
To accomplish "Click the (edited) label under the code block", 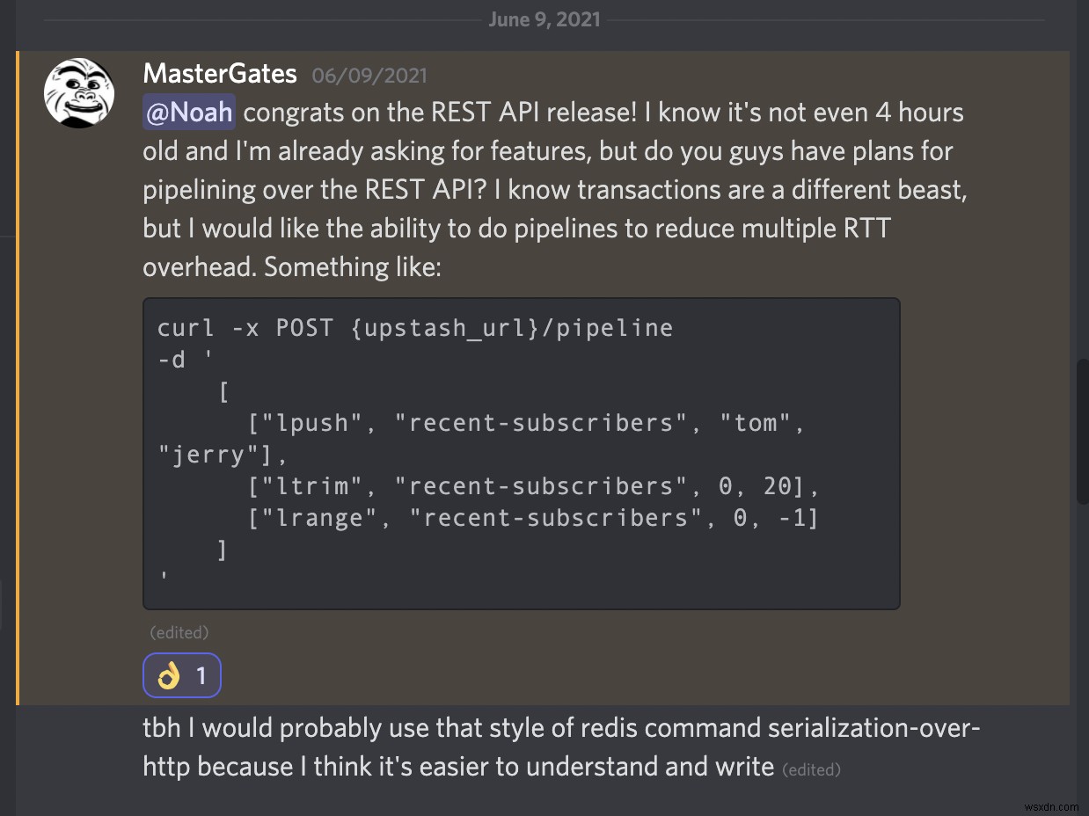I will pos(179,632).
